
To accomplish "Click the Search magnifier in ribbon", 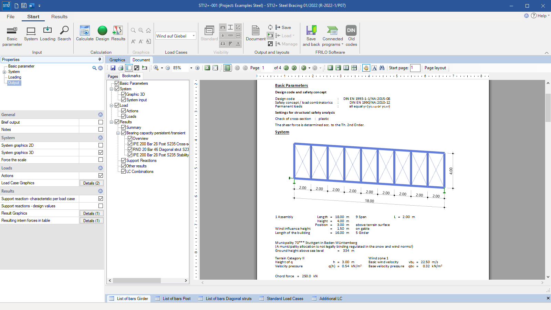I will tap(64, 34).
